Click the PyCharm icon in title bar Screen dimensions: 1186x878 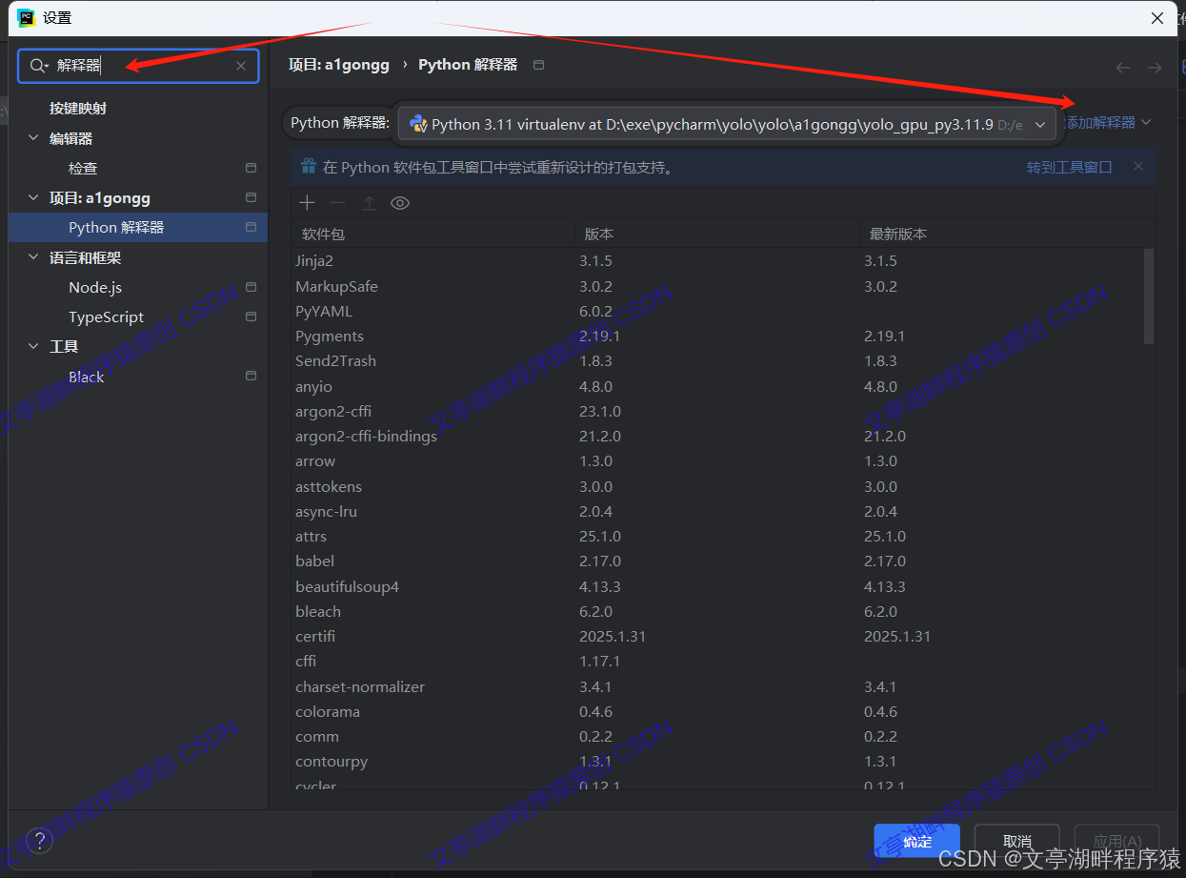point(26,17)
